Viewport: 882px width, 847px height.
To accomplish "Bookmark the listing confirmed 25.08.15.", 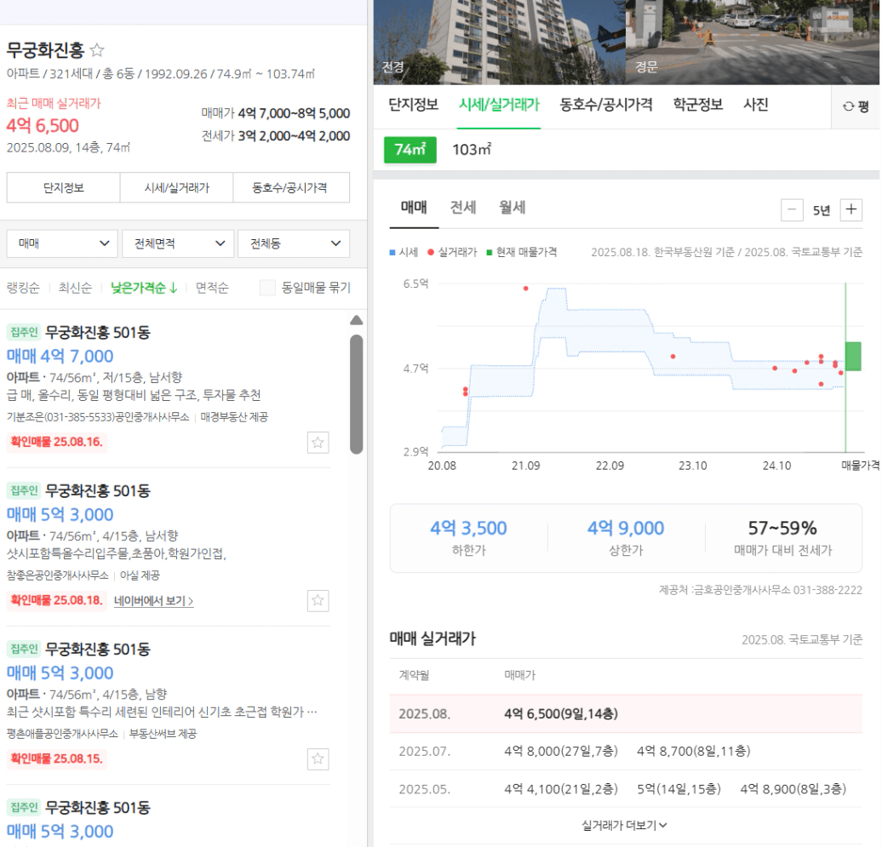I will coord(318,759).
